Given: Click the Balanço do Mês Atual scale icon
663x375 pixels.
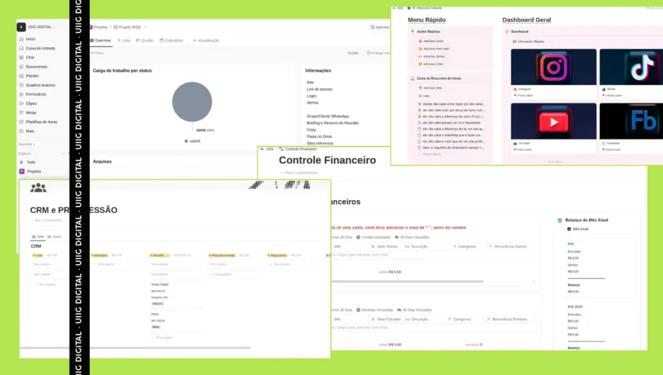Looking at the screenshot, I should click(559, 220).
